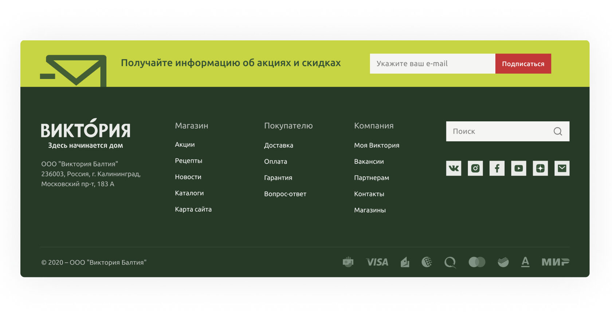The image size is (612, 319).
Task: Open Вопрос-ответ link
Action: [285, 194]
